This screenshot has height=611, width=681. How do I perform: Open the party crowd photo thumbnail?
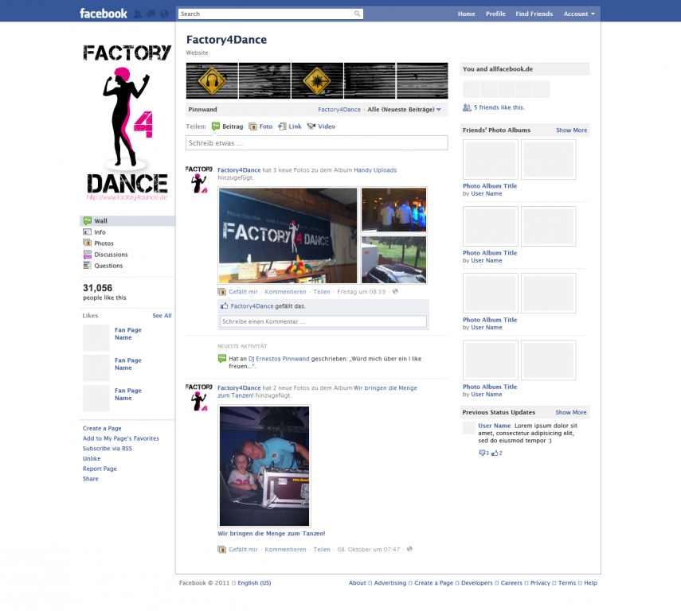coord(394,209)
